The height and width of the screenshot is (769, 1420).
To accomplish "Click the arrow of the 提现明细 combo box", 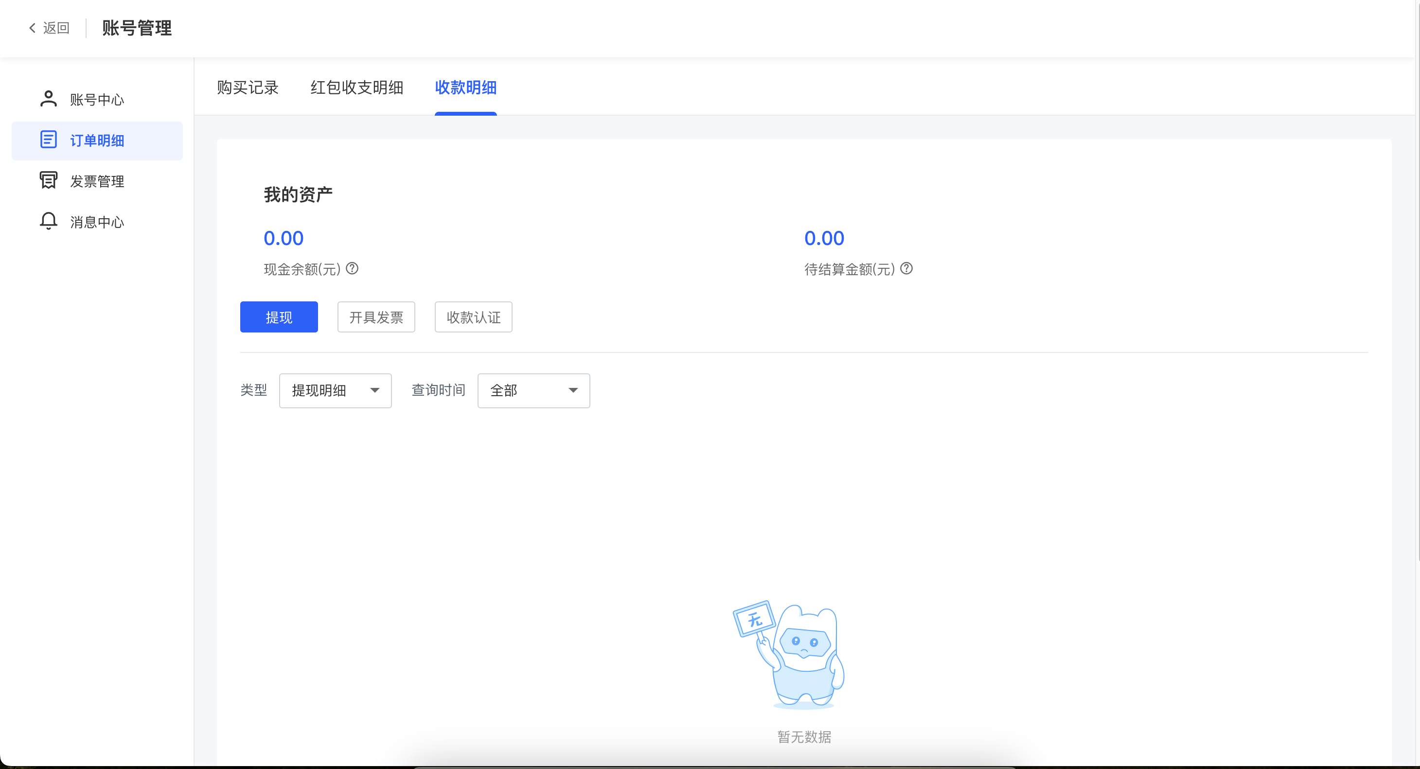I will coord(375,390).
